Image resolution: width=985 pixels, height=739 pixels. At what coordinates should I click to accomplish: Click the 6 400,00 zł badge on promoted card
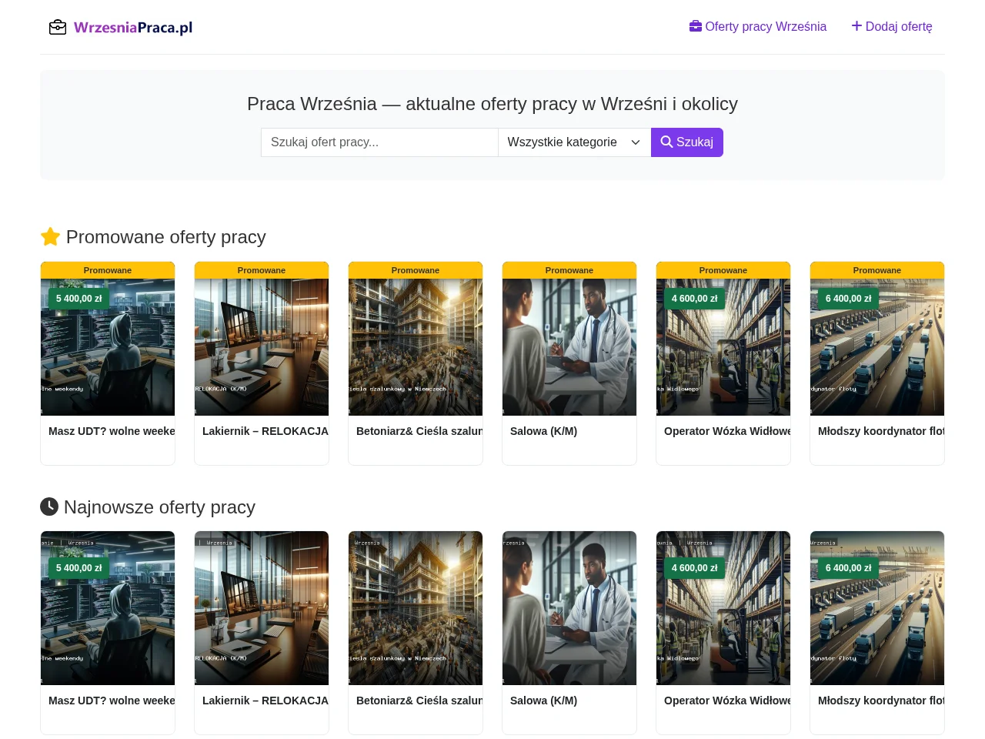click(849, 299)
